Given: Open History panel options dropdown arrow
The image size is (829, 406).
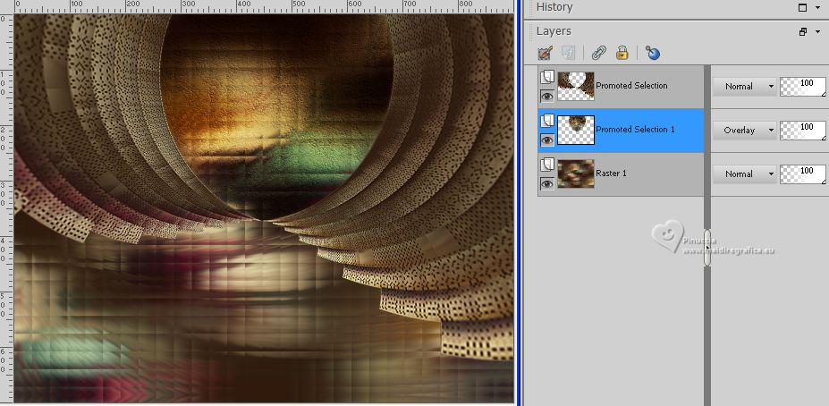Looking at the screenshot, I should [x=818, y=7].
